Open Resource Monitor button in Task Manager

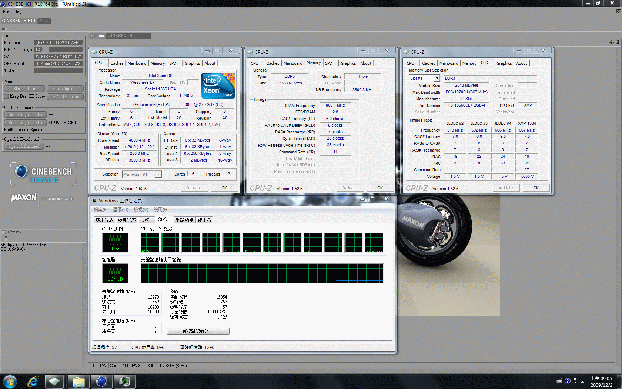tap(198, 331)
